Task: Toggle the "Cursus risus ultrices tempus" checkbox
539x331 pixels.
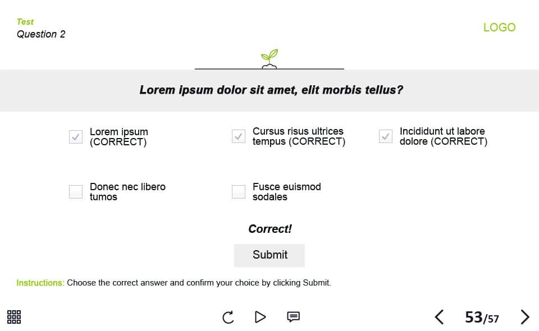Action: coord(239,136)
